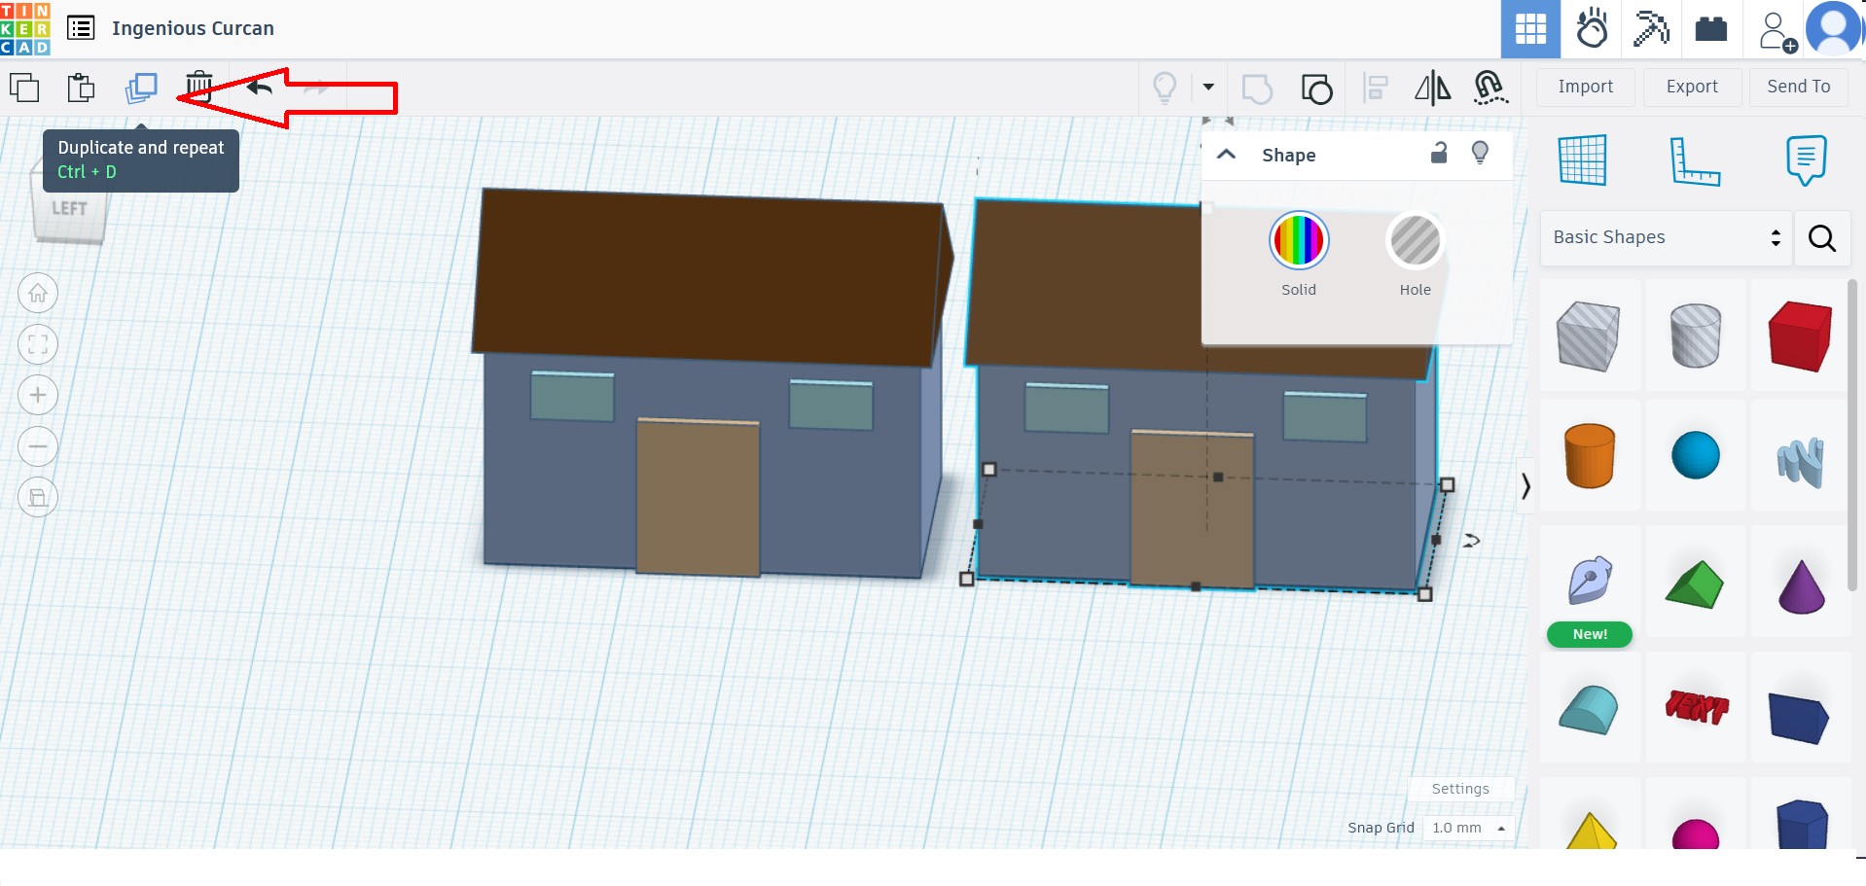
Task: Click the Ungroup shapes icon
Action: 1316,89
